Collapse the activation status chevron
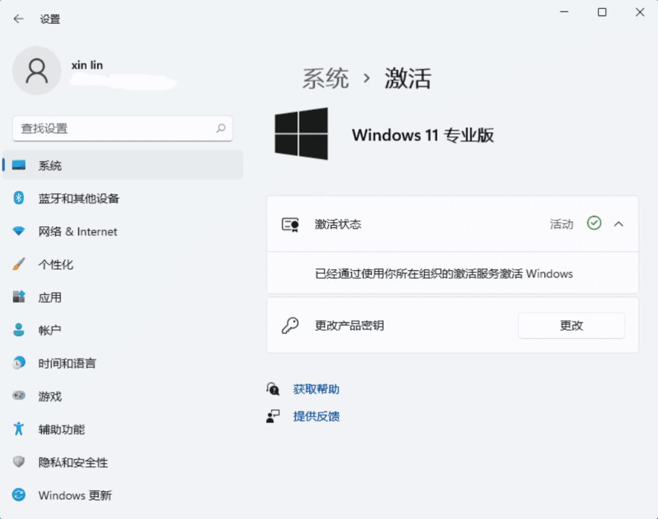 tap(618, 224)
